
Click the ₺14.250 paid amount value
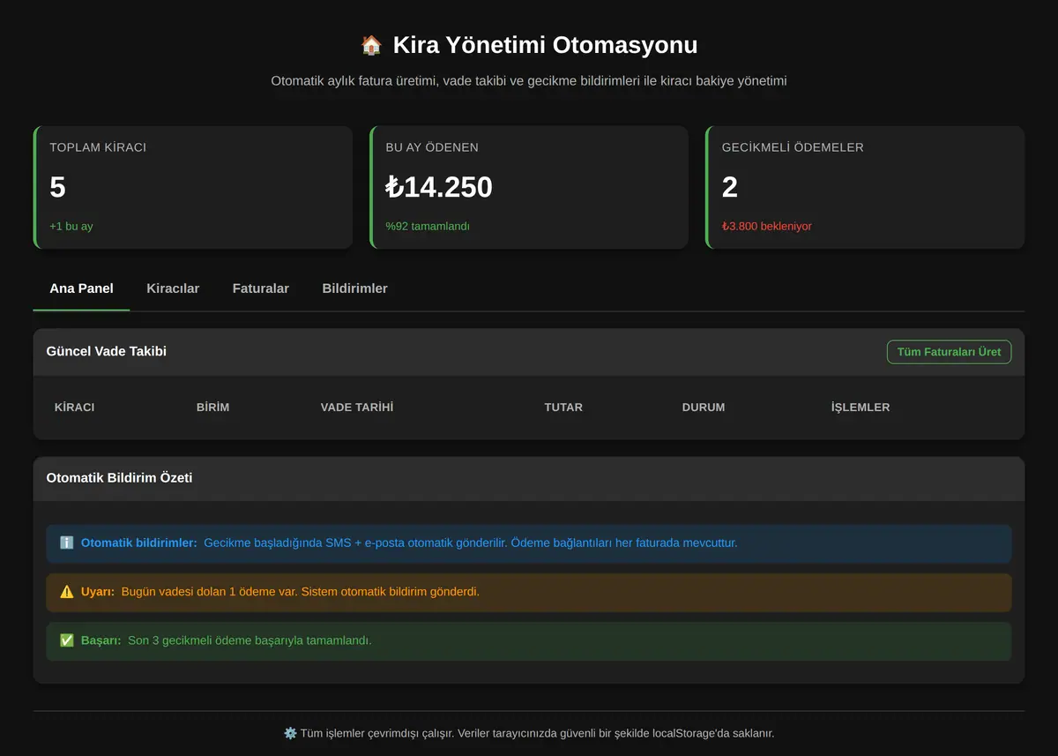(439, 187)
